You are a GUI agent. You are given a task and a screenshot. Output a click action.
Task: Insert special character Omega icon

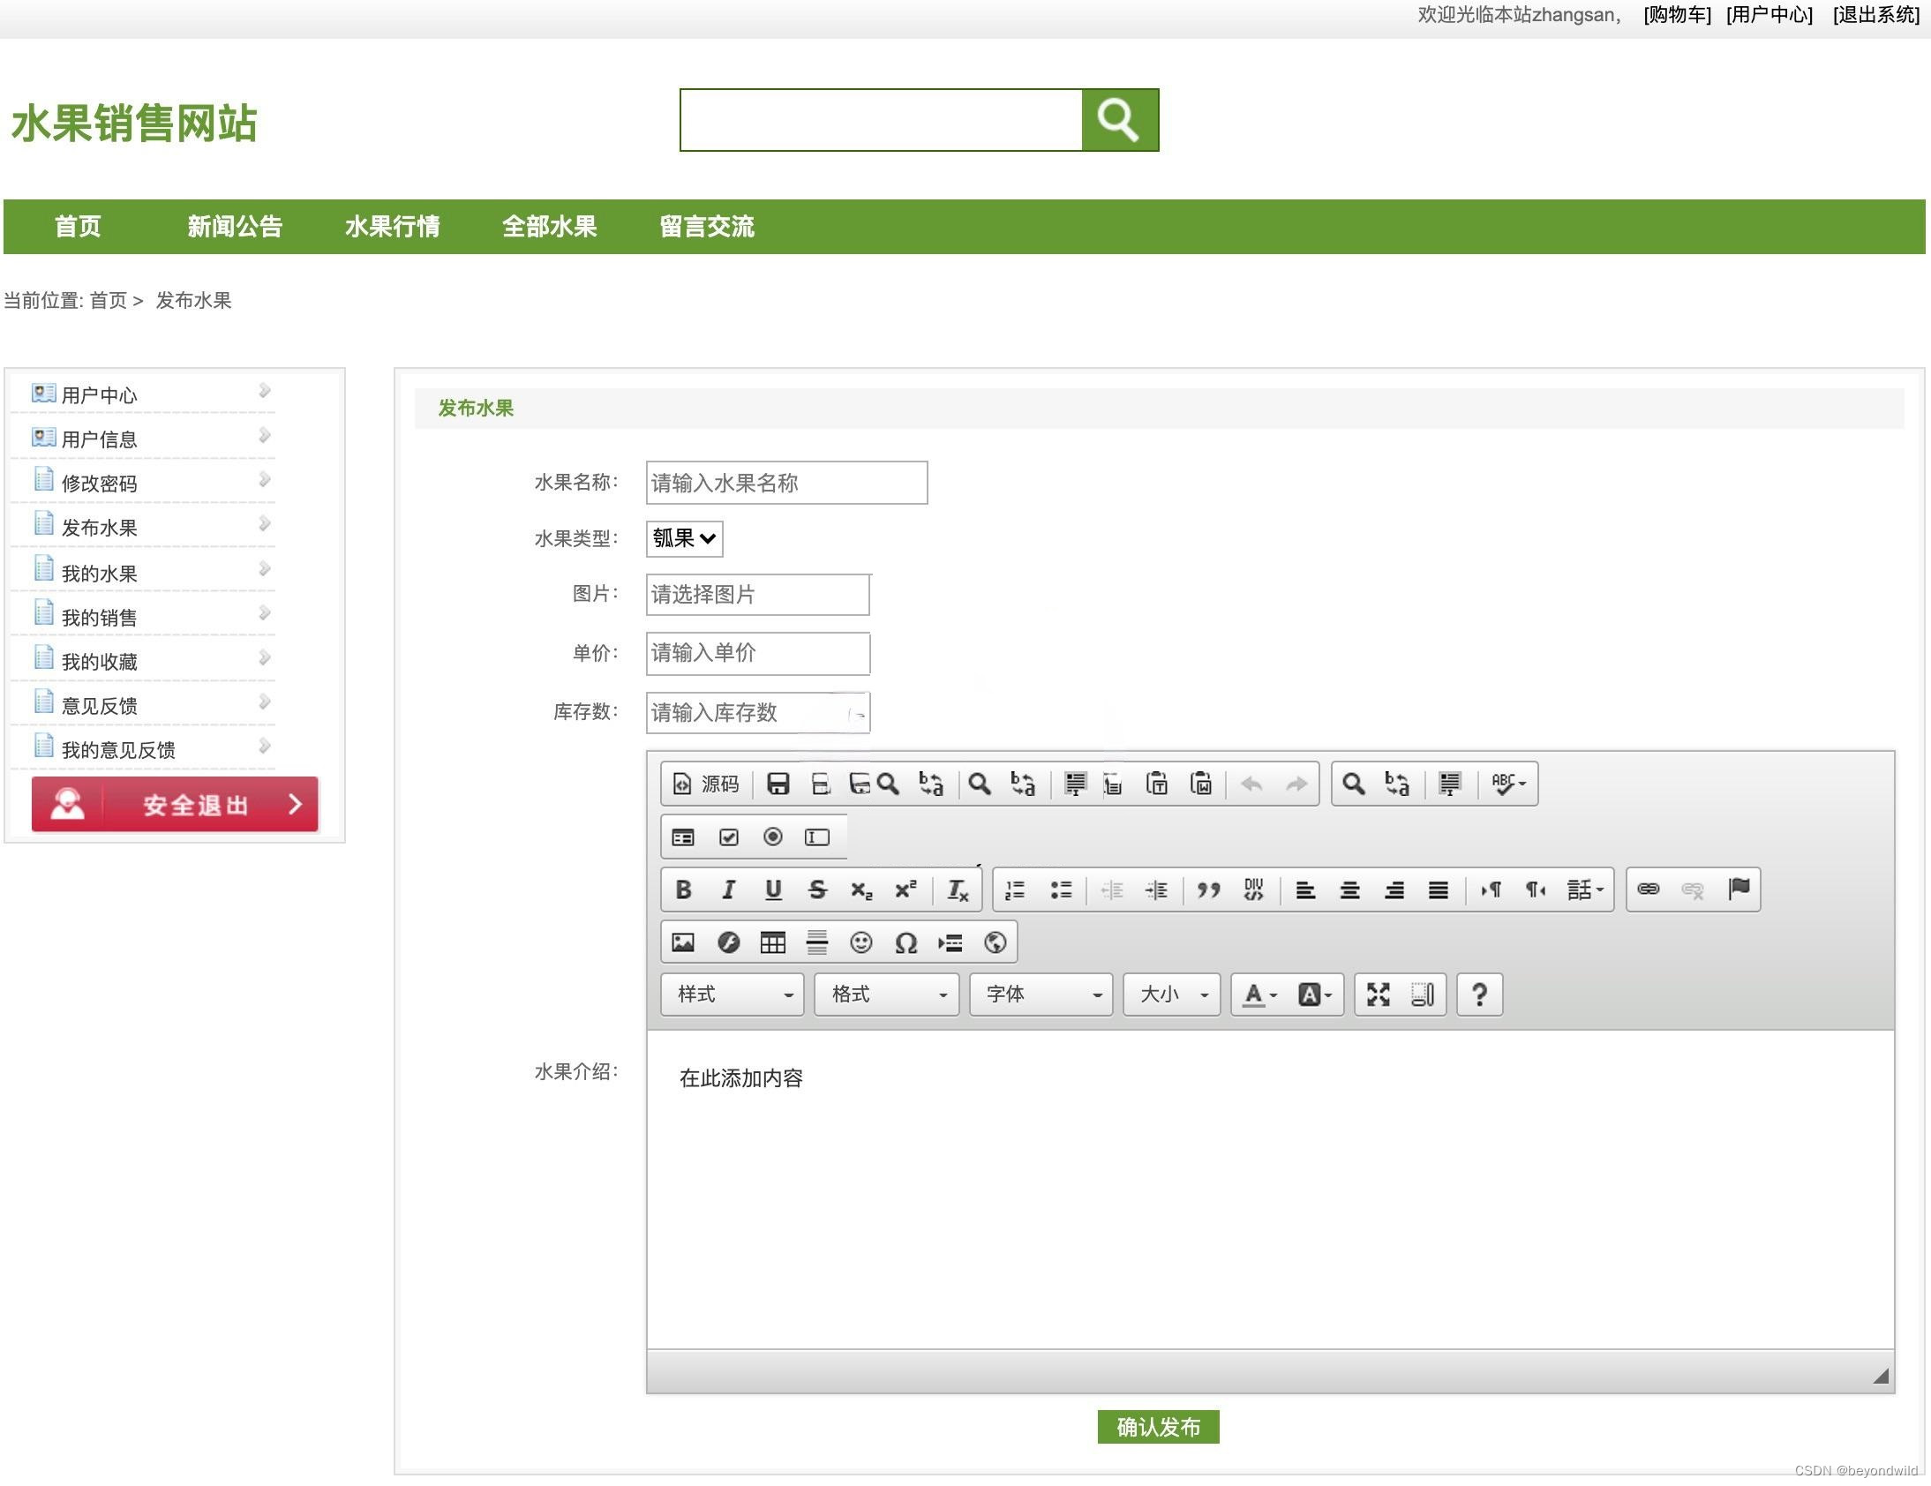(905, 942)
